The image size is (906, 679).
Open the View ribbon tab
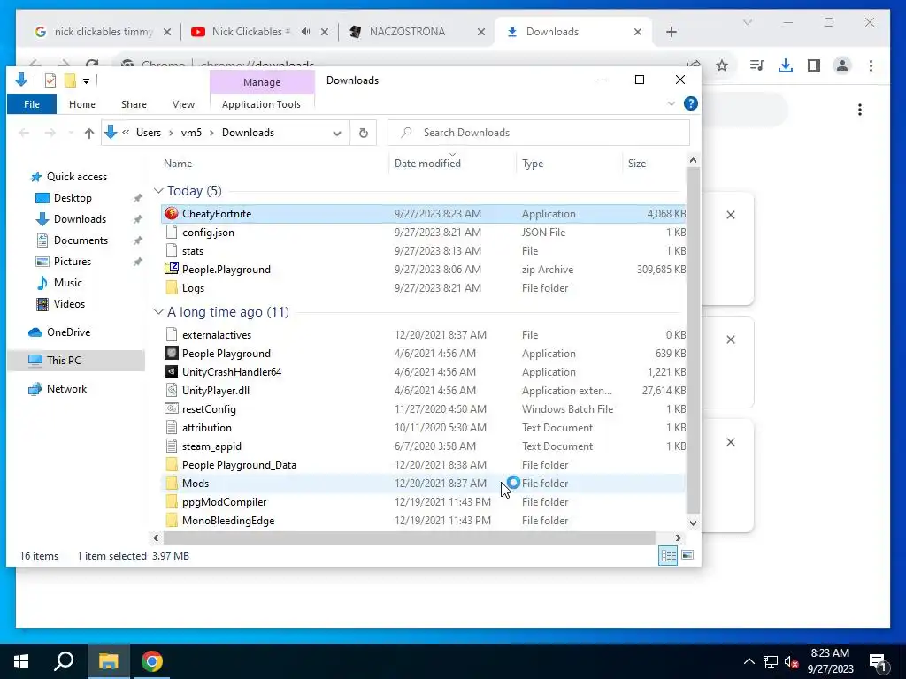tap(183, 104)
